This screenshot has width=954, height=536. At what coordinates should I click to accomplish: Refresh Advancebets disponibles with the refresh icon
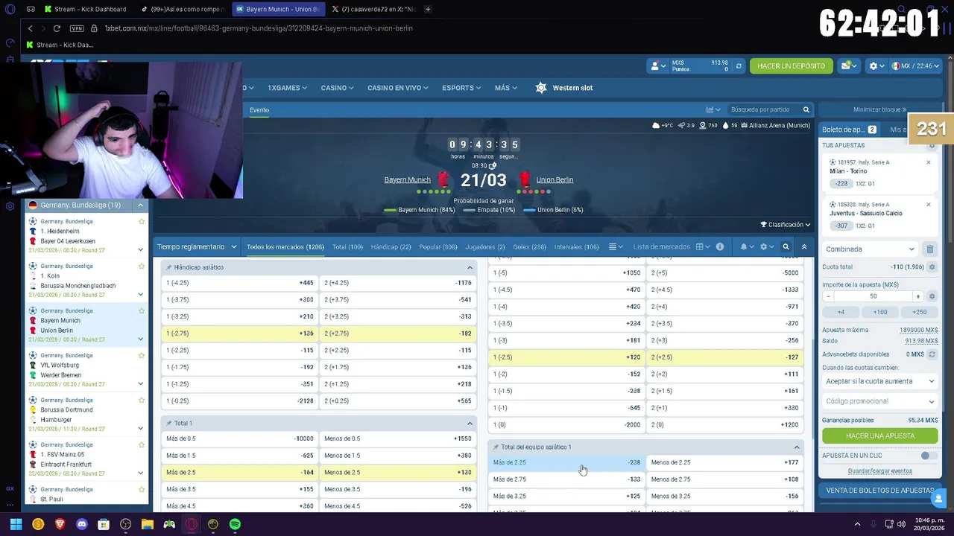click(x=932, y=354)
